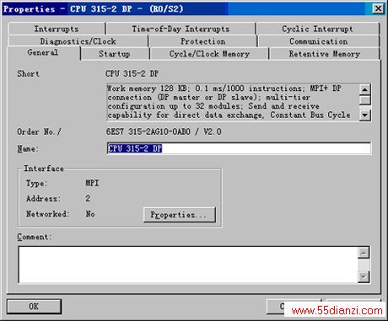This screenshot has height=321, width=388.
Task: Open the Time-of-Day Interrupts tab
Action: click(181, 29)
